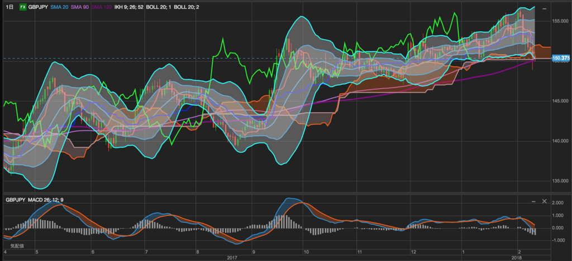Screen dimensions: 572x261
Task: Click the 150.375 current price tag
Action: [561, 58]
